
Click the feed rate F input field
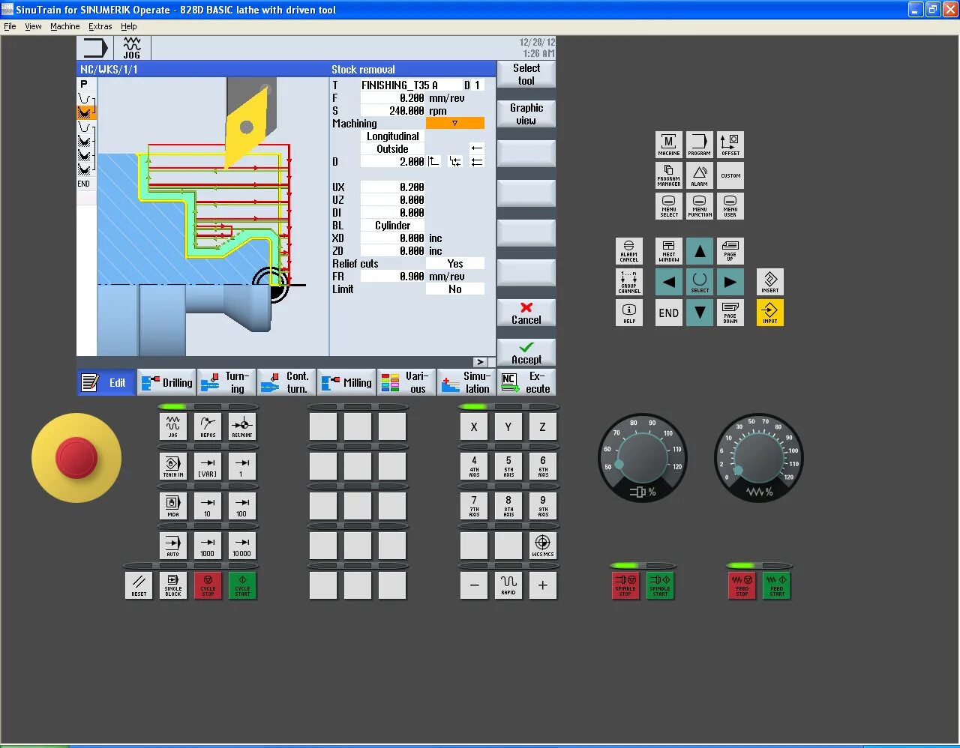pyautogui.click(x=392, y=98)
